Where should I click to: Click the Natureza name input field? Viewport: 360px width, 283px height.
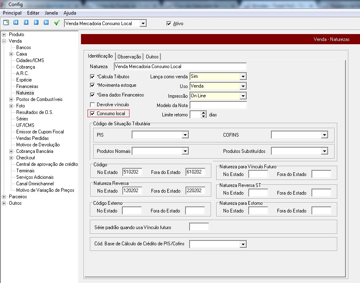(x=180, y=66)
